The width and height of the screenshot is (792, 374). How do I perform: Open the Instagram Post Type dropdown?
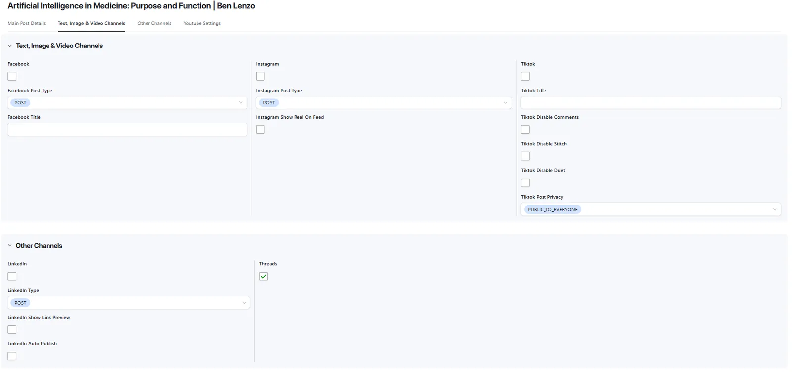tap(384, 103)
